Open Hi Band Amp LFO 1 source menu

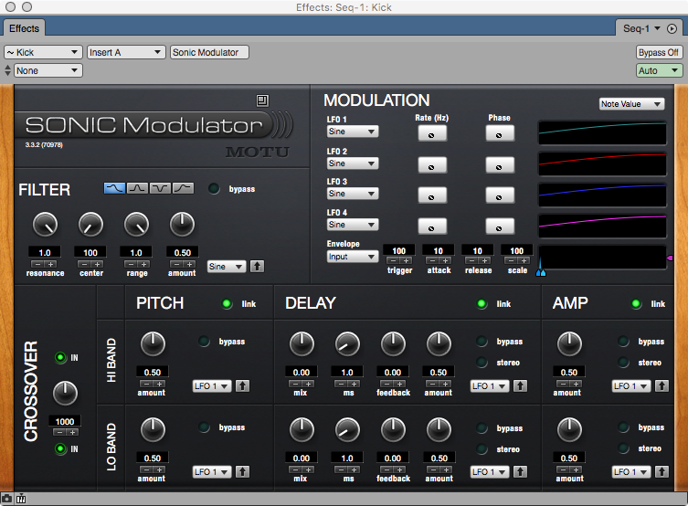(x=631, y=385)
